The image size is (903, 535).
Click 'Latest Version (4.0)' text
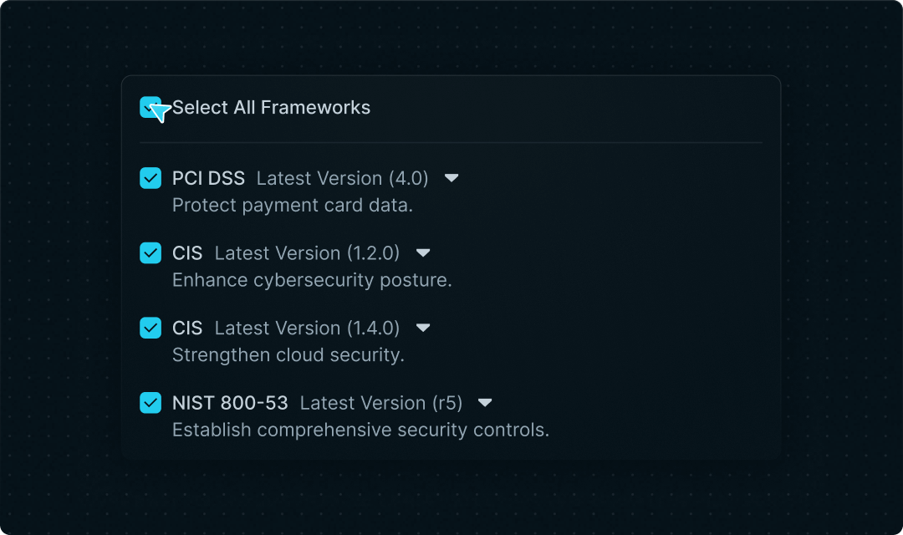point(342,178)
